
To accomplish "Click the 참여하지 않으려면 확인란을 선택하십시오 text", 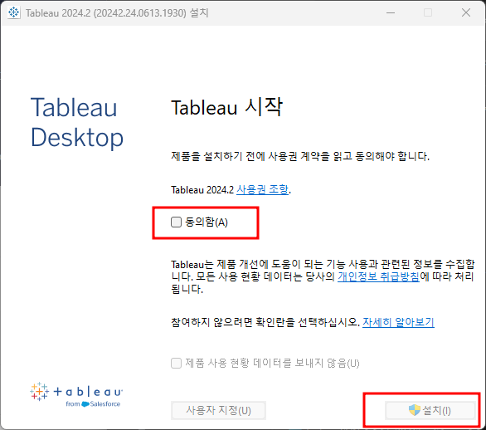I will 265,322.
